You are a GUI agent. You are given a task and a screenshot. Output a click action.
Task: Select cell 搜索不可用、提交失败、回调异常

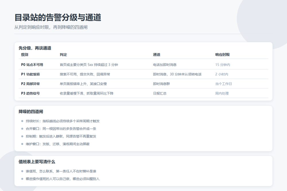(85, 74)
